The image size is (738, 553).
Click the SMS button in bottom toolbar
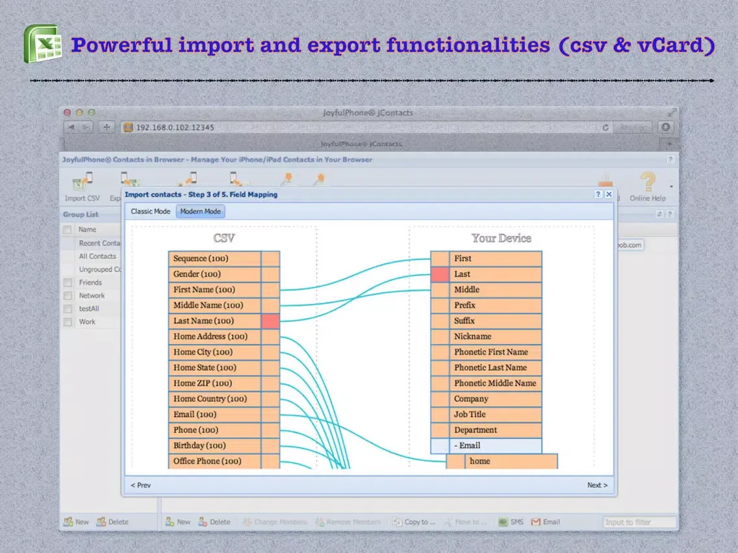tap(511, 521)
